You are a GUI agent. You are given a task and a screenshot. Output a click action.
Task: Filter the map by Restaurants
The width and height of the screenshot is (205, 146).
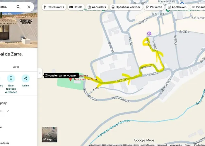[x=54, y=7]
